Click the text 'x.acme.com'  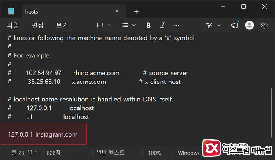(89, 82)
